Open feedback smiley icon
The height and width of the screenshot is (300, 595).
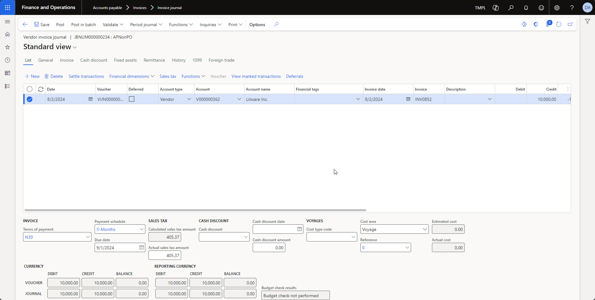point(541,8)
